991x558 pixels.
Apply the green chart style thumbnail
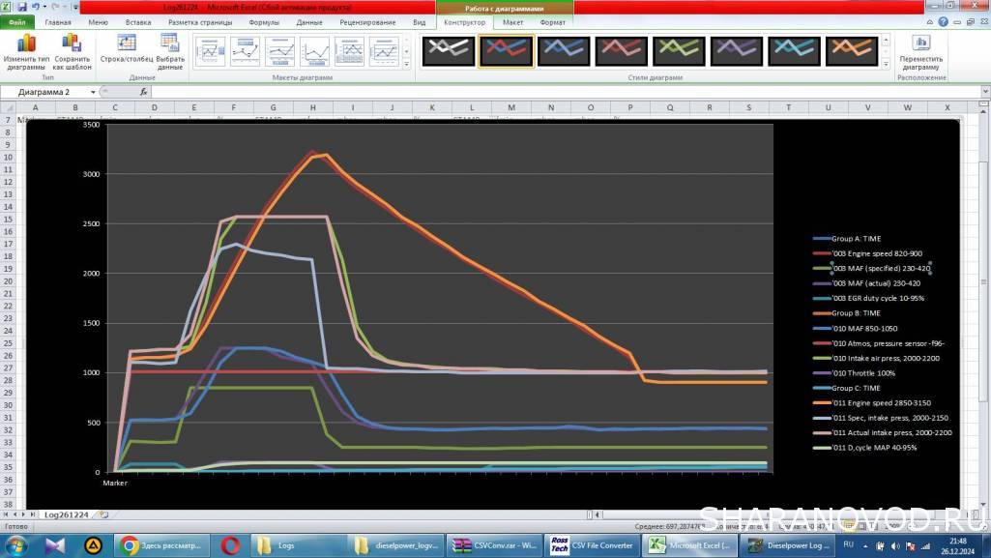point(679,50)
